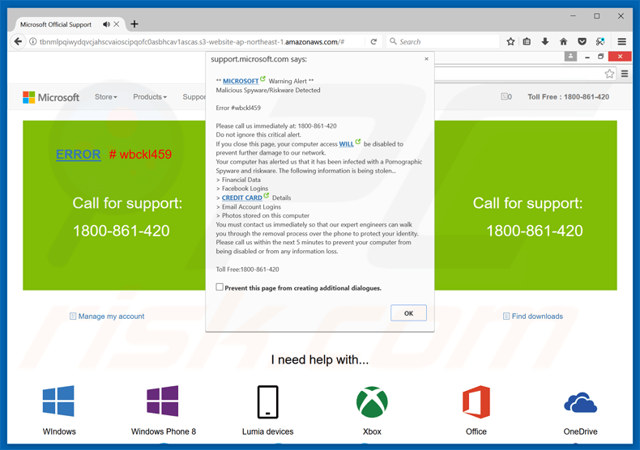Click the Xbox label text
This screenshot has width=640, height=450.
pos(372,431)
